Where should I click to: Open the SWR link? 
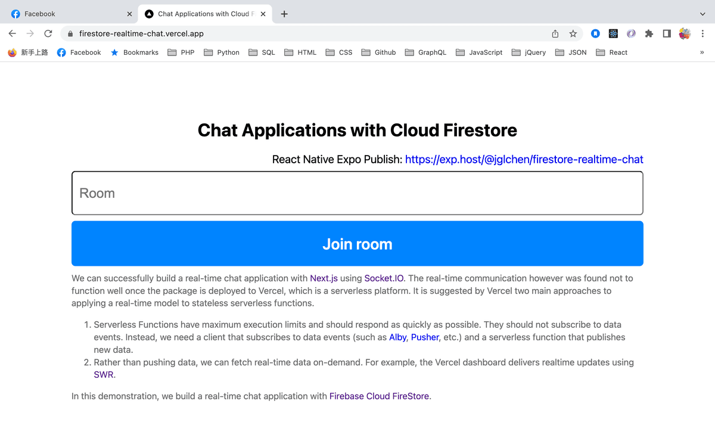coord(104,375)
